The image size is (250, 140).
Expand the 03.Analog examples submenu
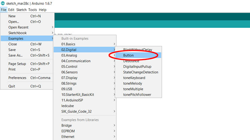85,55
